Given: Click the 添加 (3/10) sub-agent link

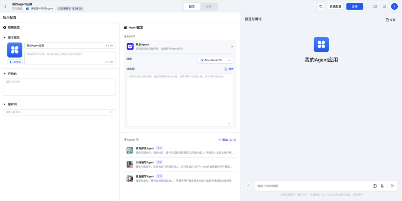Looking at the screenshot, I should pos(227,140).
